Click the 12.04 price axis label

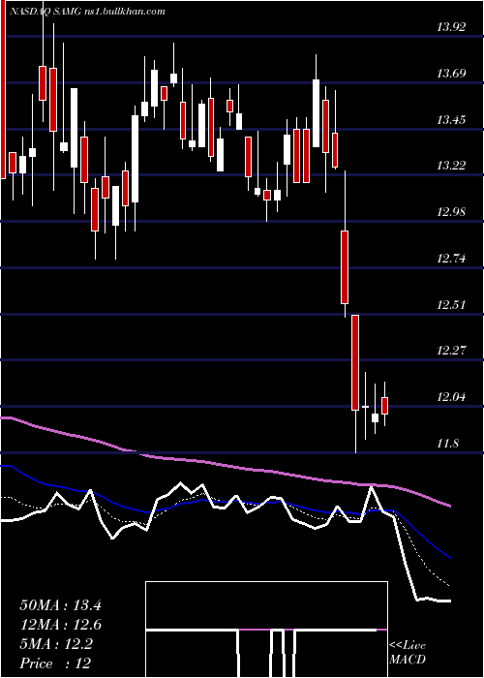point(451,397)
